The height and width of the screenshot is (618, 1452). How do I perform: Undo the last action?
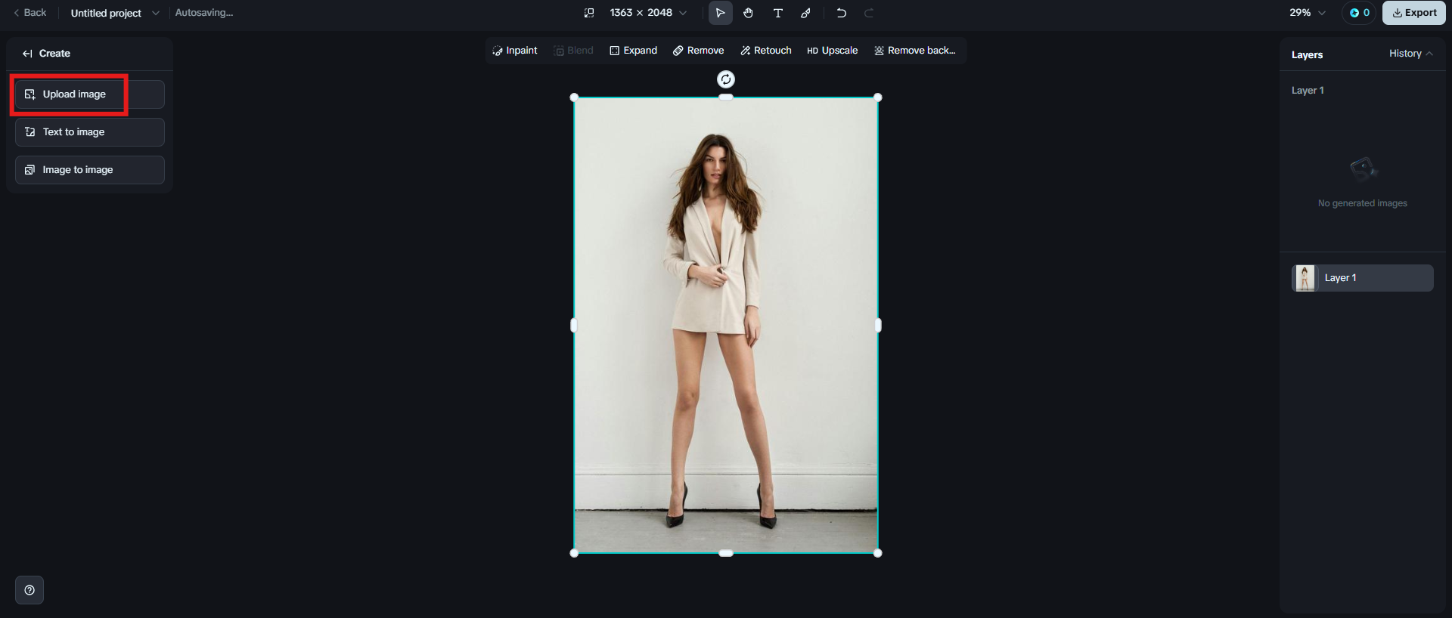click(x=841, y=13)
